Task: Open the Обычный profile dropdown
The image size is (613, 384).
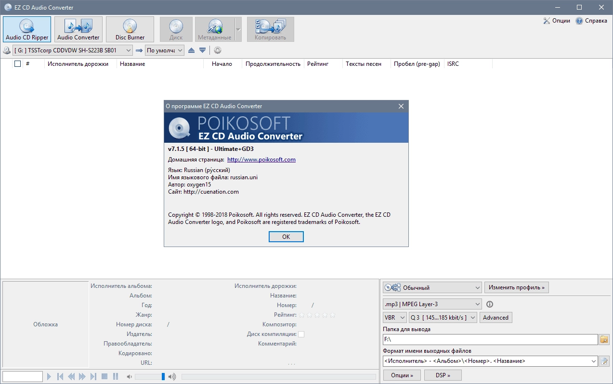Action: click(x=432, y=287)
